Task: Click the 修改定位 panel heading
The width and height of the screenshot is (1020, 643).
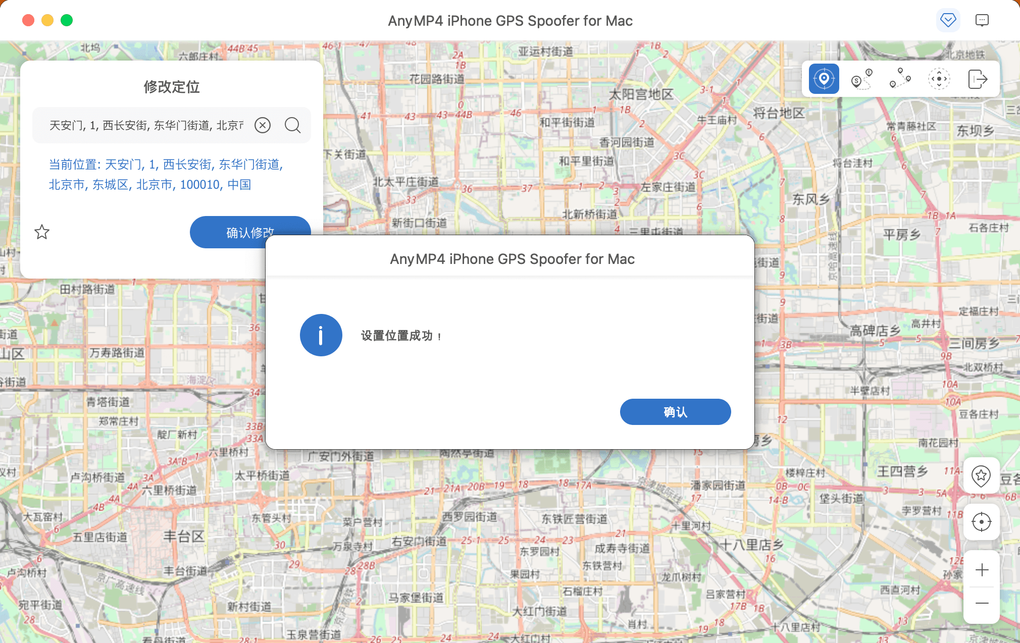Action: click(172, 87)
